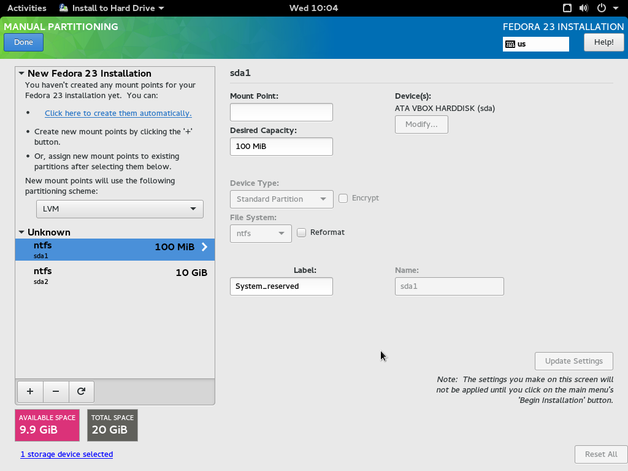Enable the Encrypt checkbox
Viewport: 628px width, 471px height.
pyautogui.click(x=343, y=198)
